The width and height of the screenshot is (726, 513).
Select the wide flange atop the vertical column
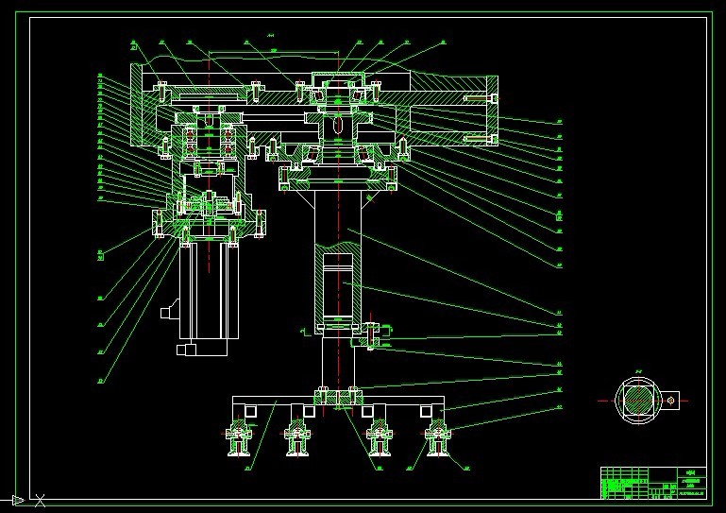tap(338, 179)
